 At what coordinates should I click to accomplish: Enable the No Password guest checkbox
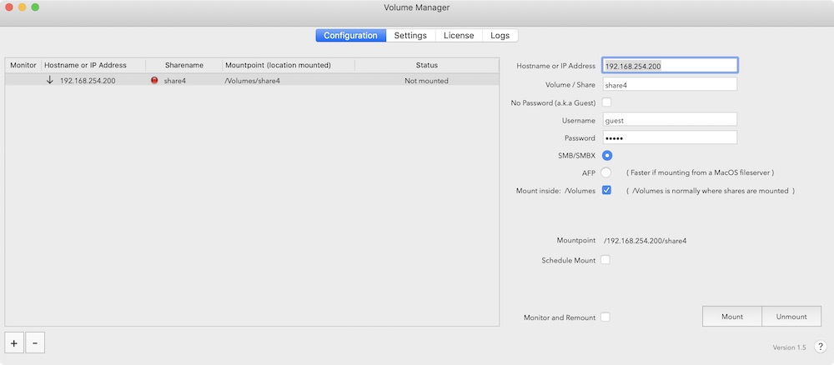point(606,102)
